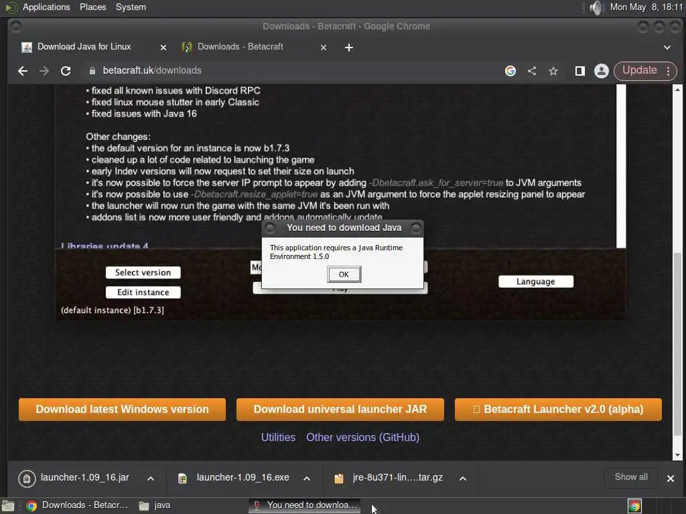The image size is (686, 514).
Task: Click the 'Other changes:' text
Action: click(x=118, y=137)
